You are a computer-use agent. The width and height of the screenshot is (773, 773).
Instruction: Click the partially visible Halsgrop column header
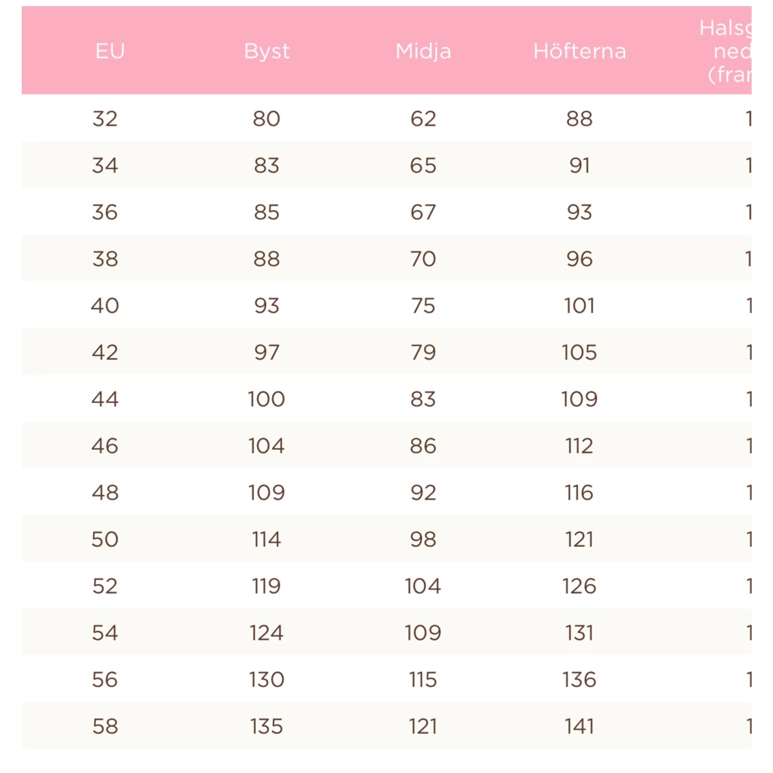(726, 51)
